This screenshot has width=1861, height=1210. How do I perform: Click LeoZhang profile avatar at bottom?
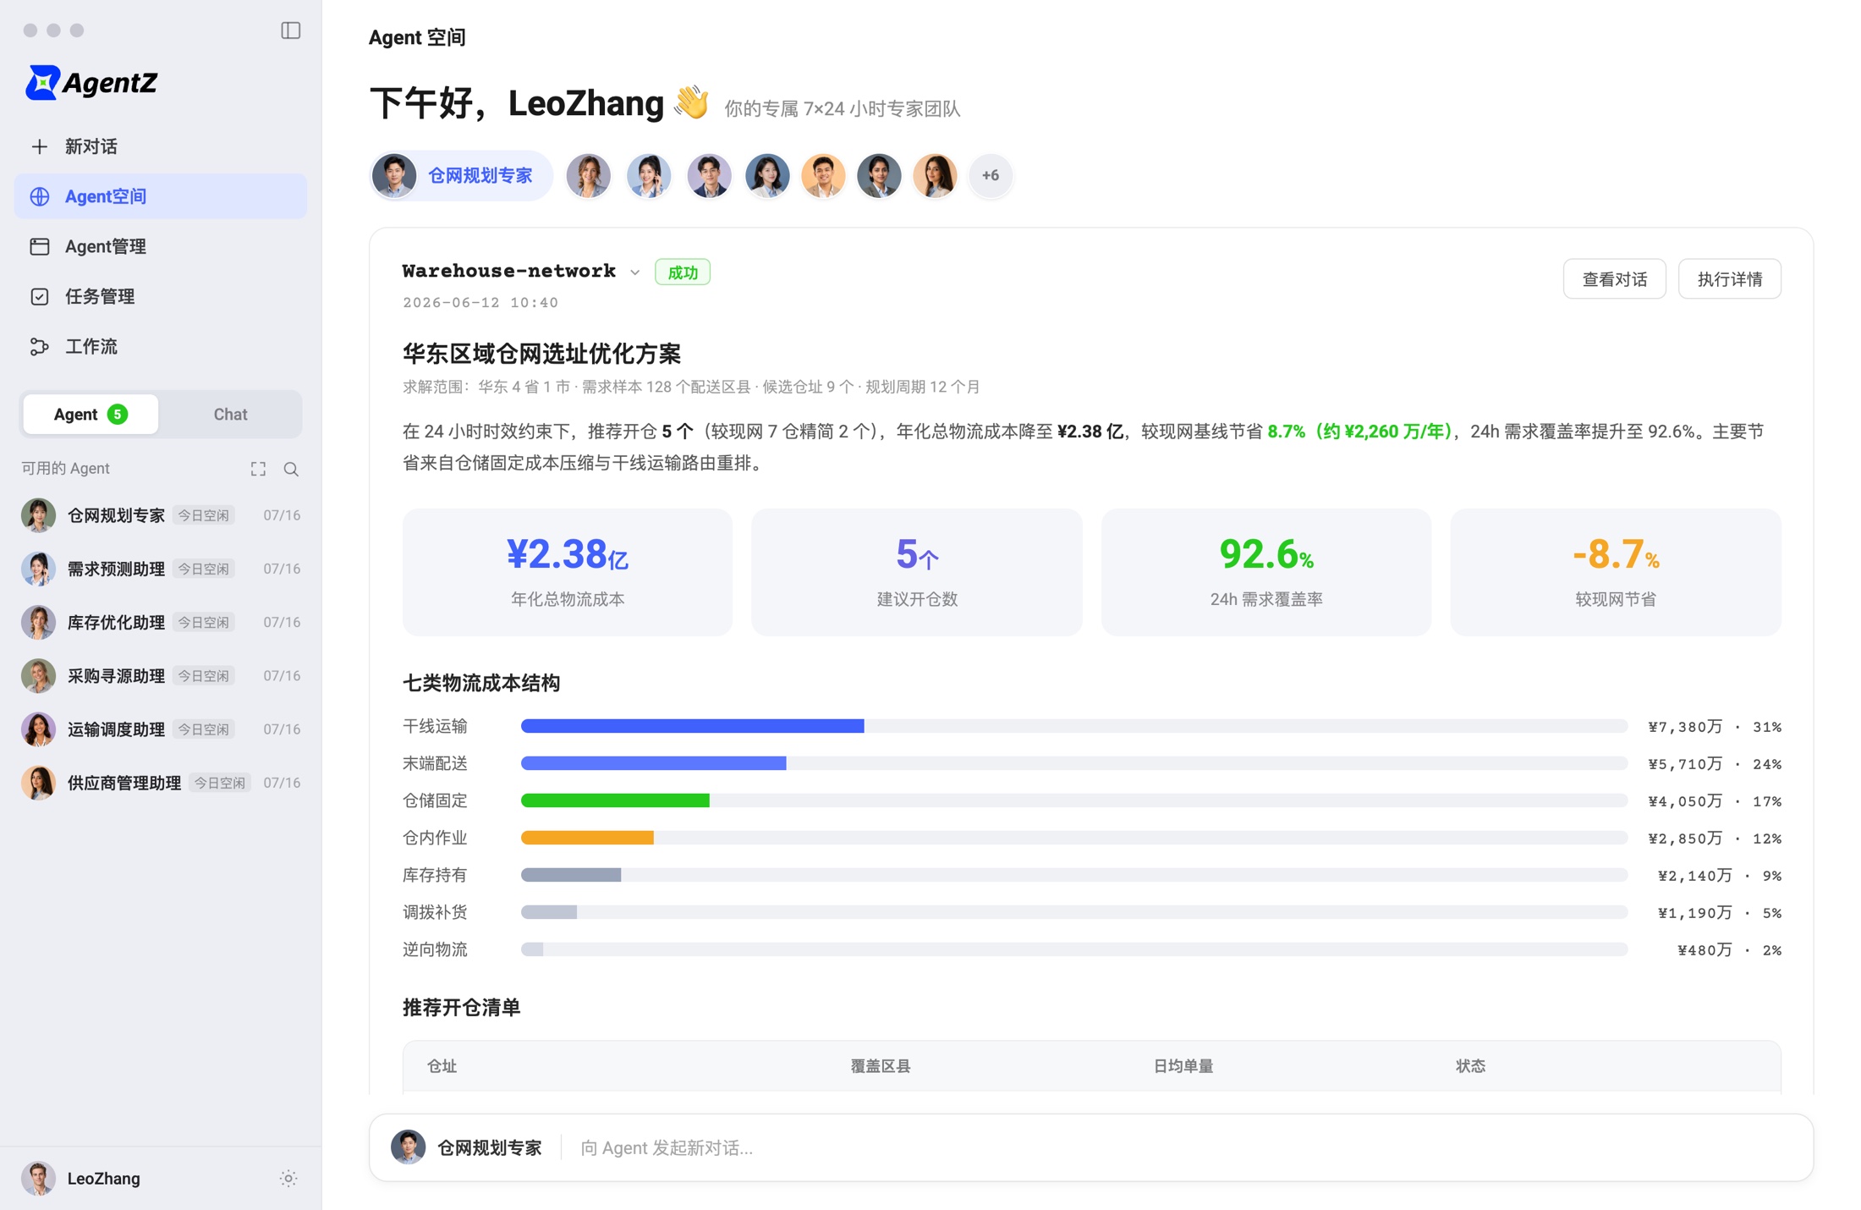click(x=38, y=1178)
